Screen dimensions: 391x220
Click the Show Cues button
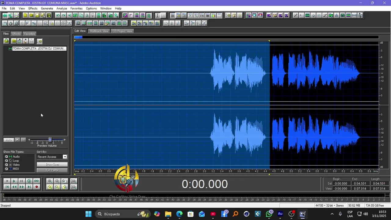(x=52, y=164)
